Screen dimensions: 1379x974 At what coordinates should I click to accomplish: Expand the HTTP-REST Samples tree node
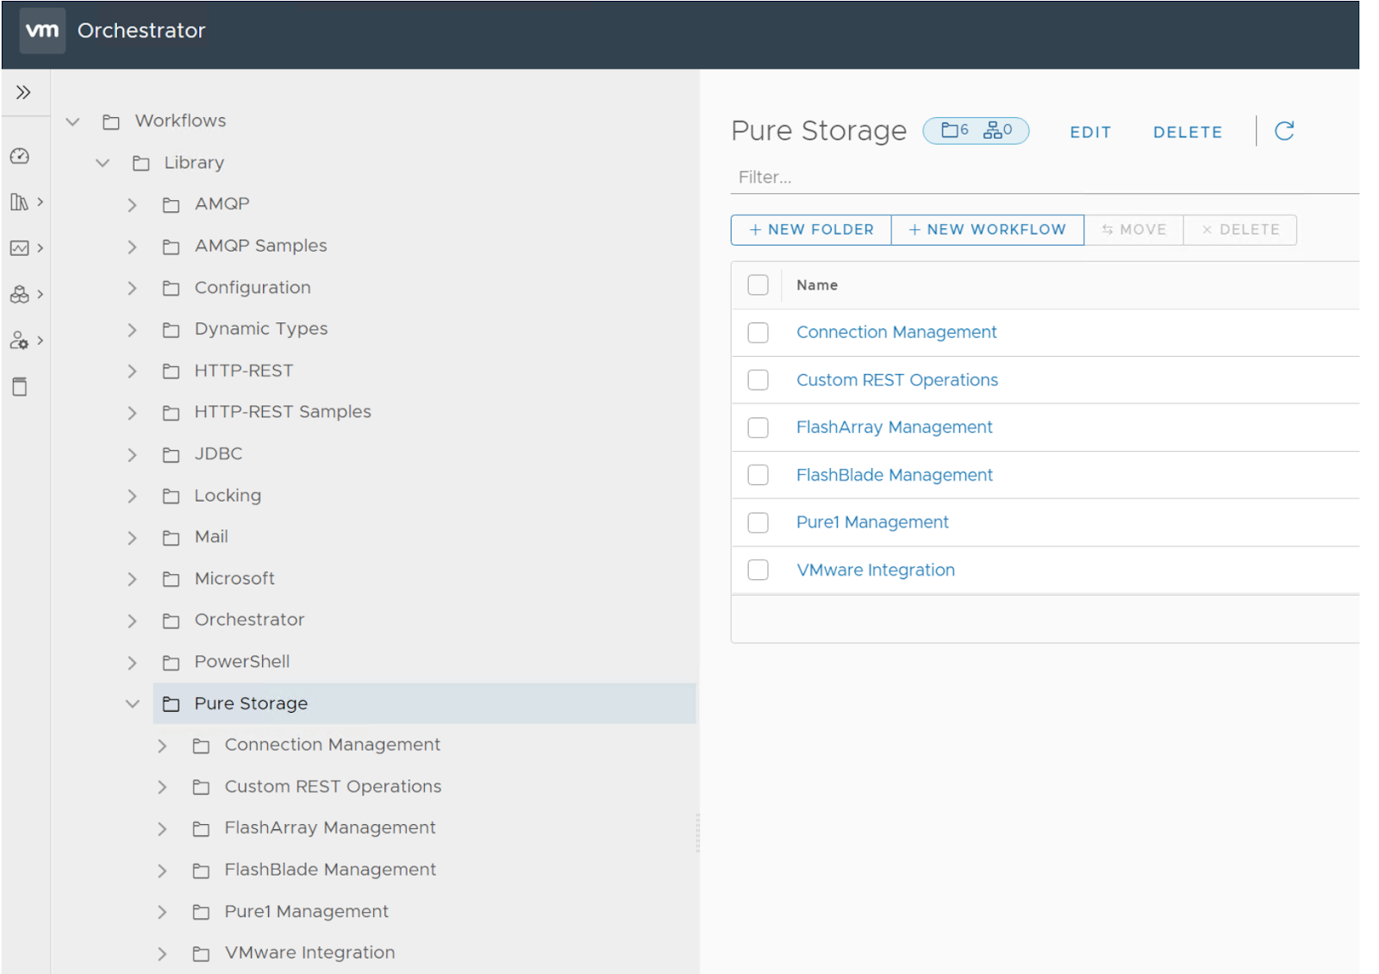tap(132, 413)
